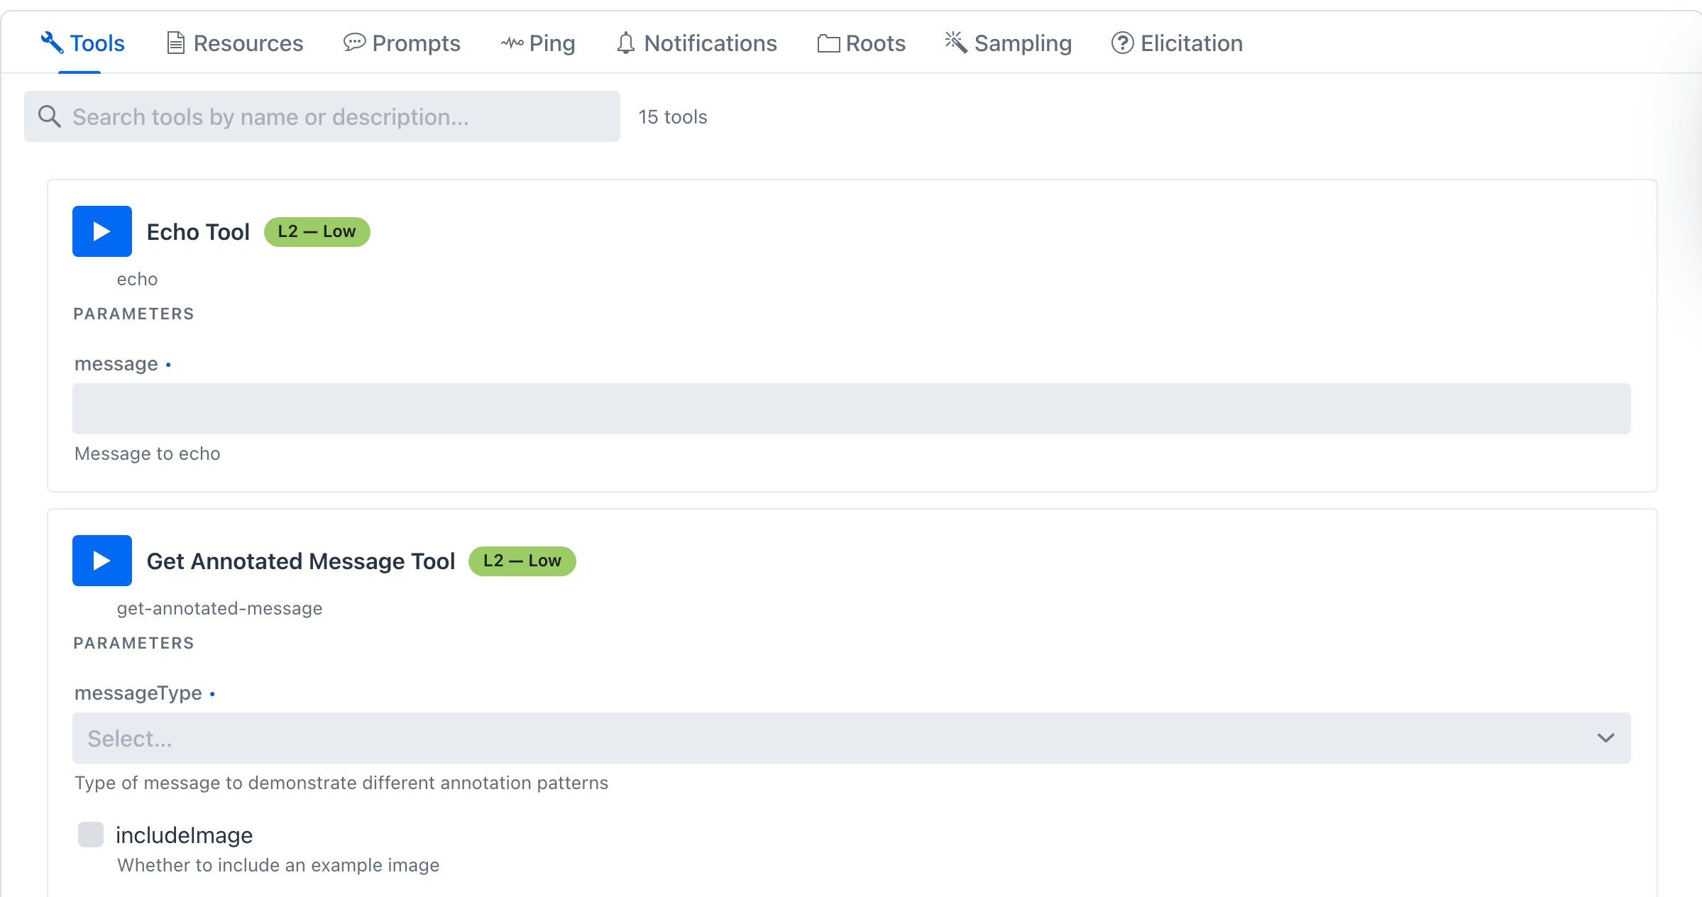Click the question mark icon beside Elicitation
Viewport: 1702px width, 897px height.
[1122, 43]
